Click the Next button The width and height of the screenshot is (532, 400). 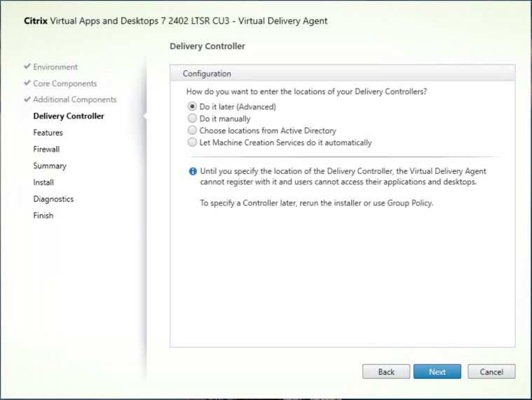coord(437,372)
